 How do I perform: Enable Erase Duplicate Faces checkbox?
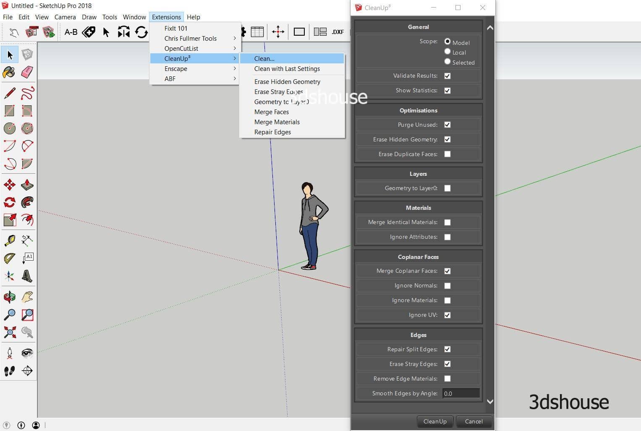pos(447,154)
